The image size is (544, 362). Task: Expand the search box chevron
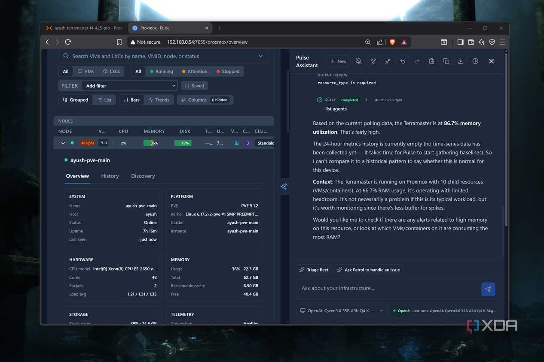click(x=260, y=56)
